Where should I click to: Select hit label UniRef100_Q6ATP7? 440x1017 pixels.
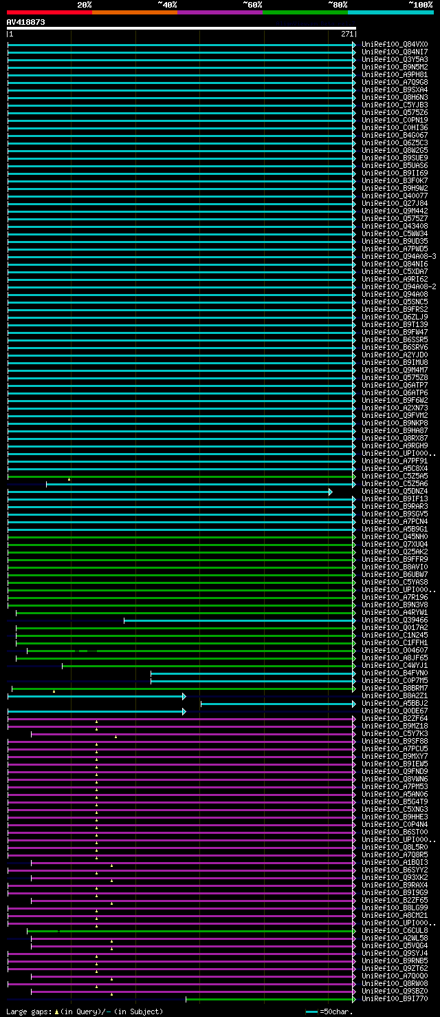(x=394, y=385)
